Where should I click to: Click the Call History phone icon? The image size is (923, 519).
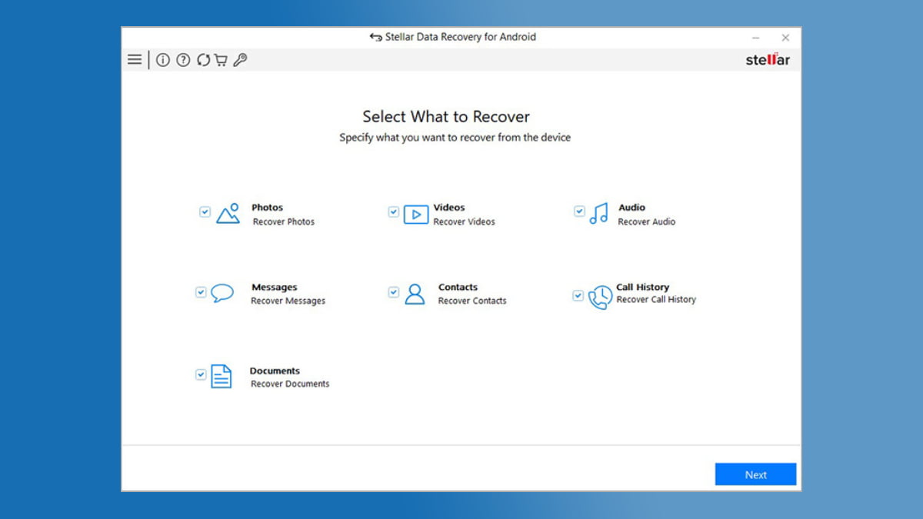pyautogui.click(x=600, y=297)
